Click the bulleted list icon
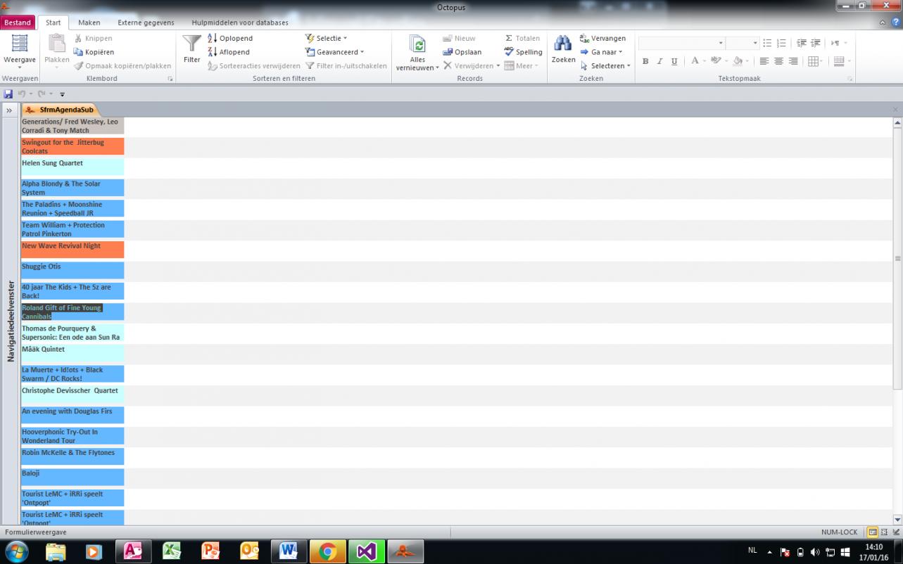The width and height of the screenshot is (903, 564). [767, 44]
